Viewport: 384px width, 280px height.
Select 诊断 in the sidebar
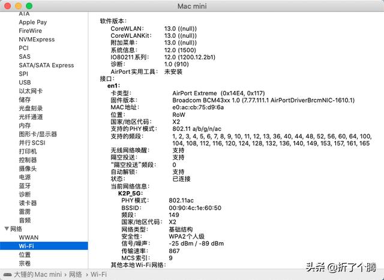point(25,194)
